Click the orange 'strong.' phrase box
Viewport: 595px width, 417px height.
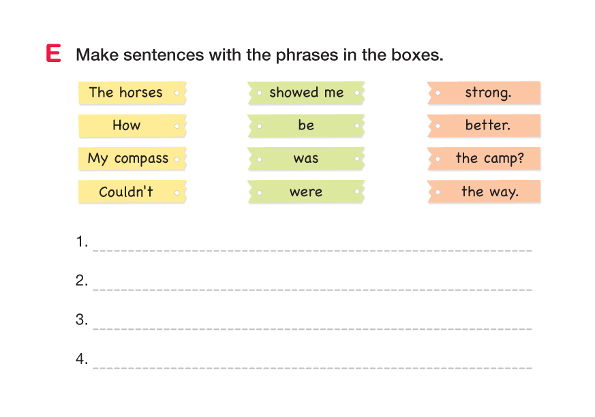tap(485, 93)
